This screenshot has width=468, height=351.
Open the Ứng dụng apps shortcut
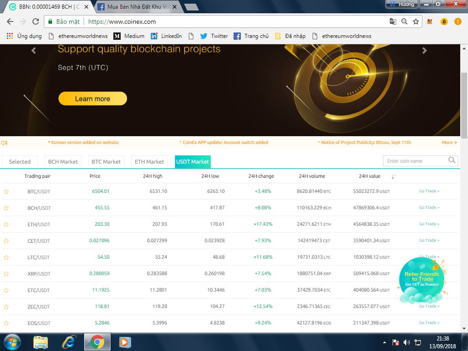(x=24, y=36)
